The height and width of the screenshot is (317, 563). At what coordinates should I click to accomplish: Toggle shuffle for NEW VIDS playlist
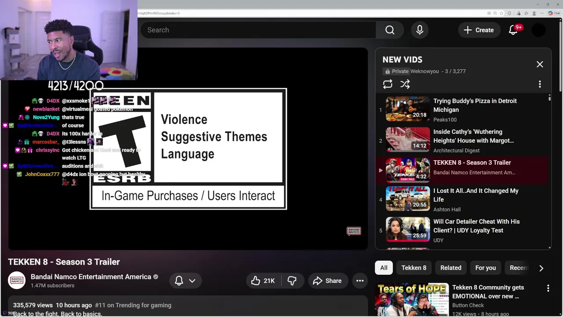click(x=405, y=84)
